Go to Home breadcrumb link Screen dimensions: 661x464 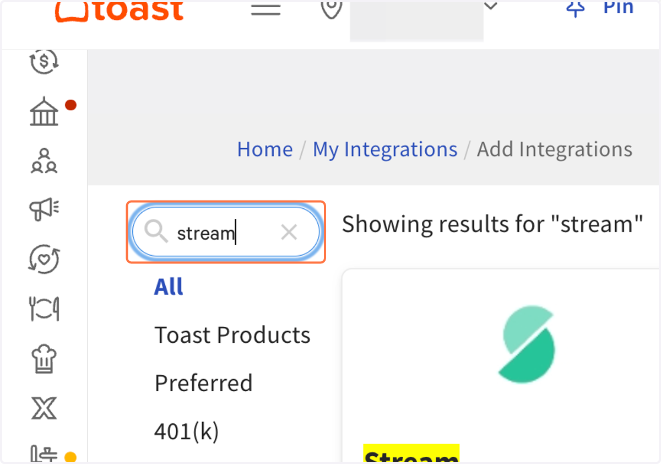click(x=265, y=149)
